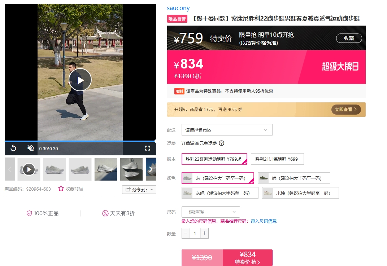Choose the 绿 color option

(294, 178)
